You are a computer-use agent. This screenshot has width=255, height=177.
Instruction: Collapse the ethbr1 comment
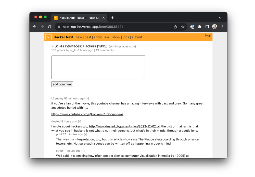click(x=83, y=151)
